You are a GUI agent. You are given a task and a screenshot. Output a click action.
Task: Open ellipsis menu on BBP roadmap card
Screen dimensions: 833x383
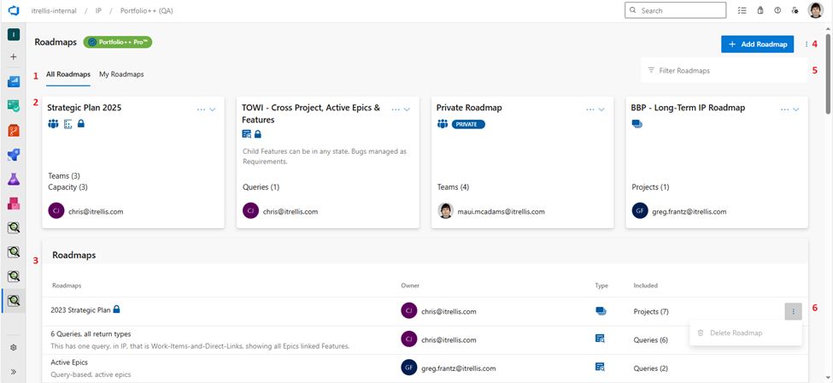click(784, 109)
